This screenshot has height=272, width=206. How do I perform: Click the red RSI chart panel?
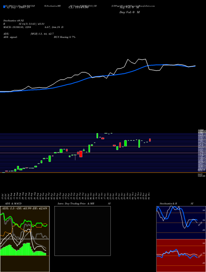(x=181, y=256)
